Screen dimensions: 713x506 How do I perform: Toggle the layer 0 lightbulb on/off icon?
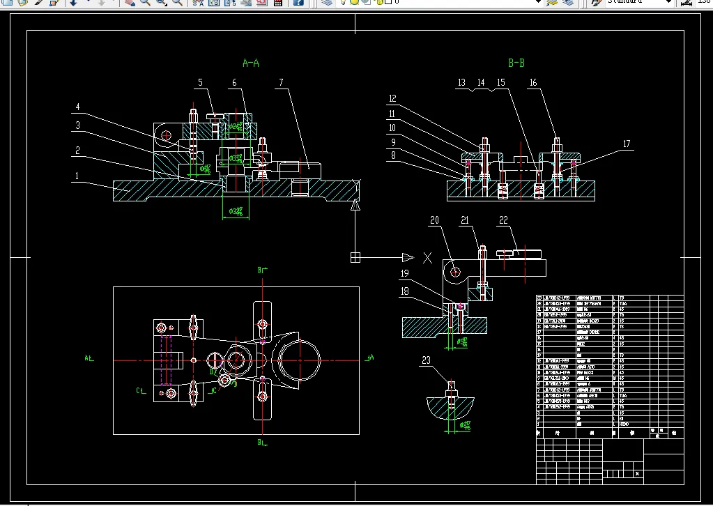pos(343,2)
